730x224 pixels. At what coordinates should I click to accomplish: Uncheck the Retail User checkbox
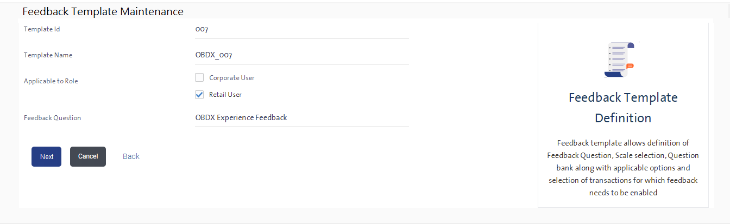pyautogui.click(x=199, y=95)
